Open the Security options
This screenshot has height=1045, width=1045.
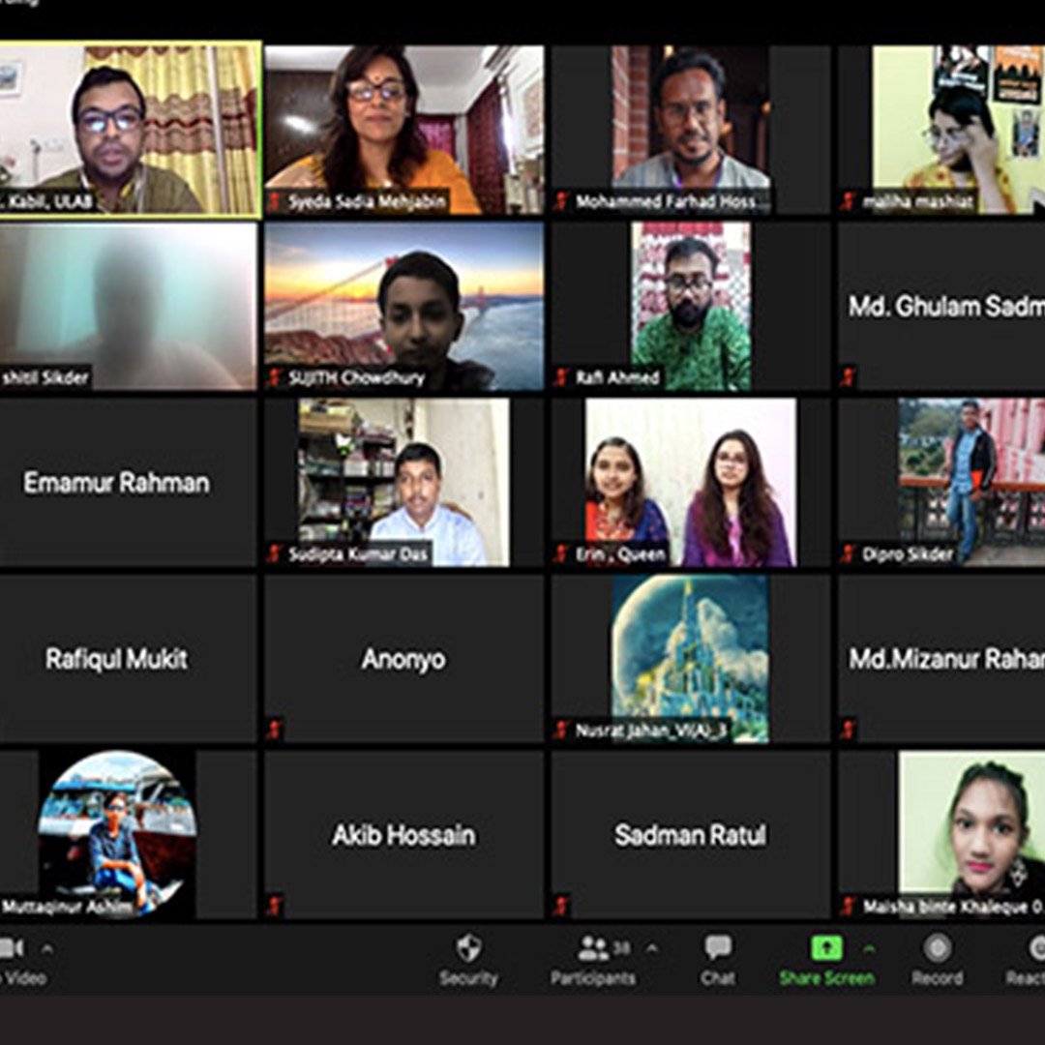point(468,961)
